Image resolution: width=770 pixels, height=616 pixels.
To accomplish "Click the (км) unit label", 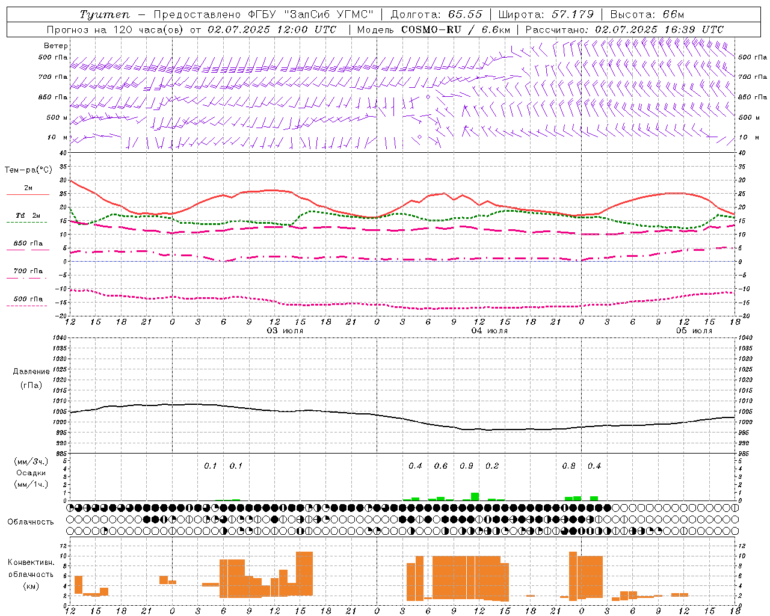I will [31, 586].
